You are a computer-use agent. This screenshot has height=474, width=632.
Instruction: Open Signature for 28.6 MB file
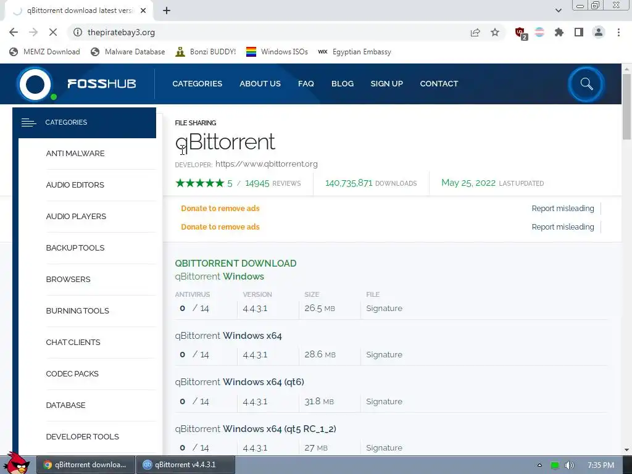tap(384, 355)
